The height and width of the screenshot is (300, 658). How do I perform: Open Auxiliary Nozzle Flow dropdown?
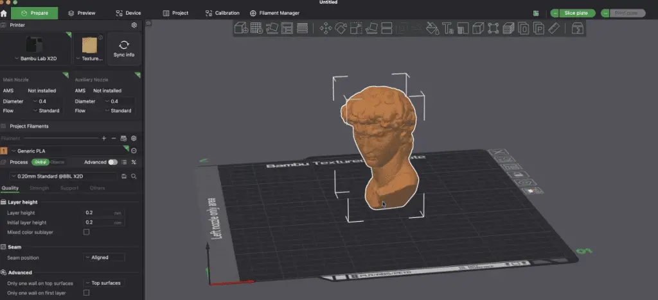tap(119, 111)
